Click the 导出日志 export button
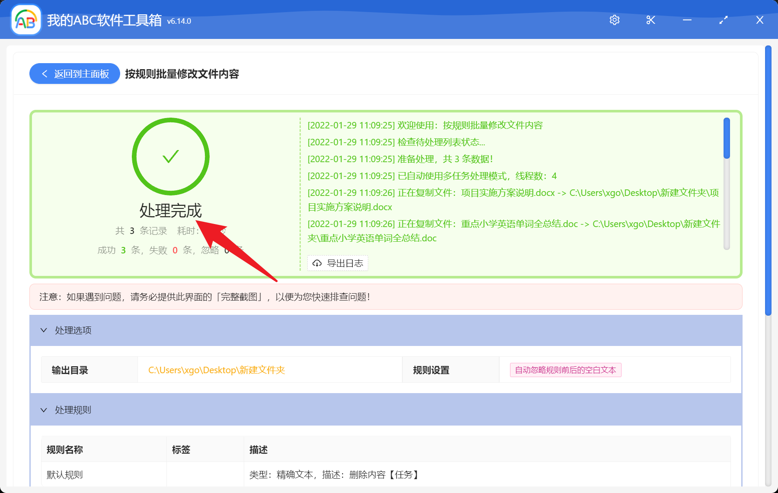 (338, 263)
